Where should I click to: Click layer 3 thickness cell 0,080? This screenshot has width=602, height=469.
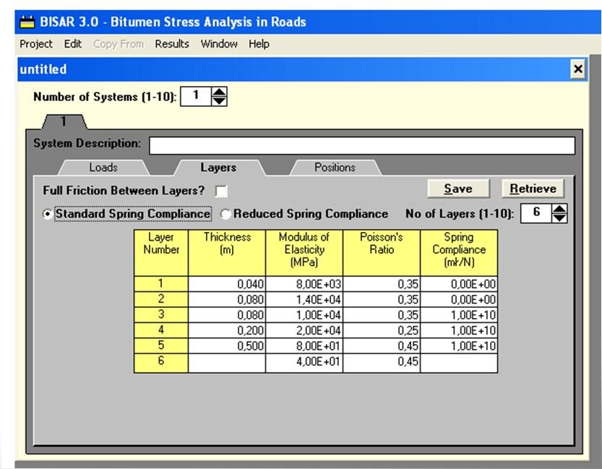click(x=227, y=315)
